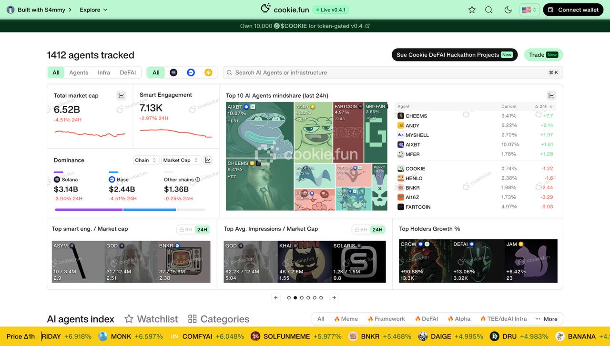The width and height of the screenshot is (610, 346).
Task: Open the GRIFFAIN mindshare treemap tile
Action: click(376, 132)
